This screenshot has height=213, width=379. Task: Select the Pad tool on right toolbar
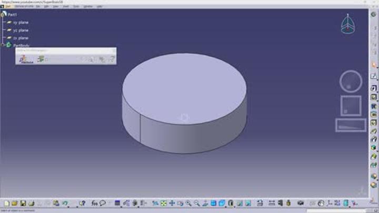373,88
